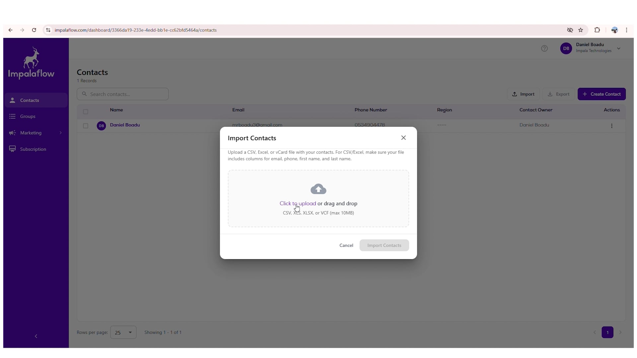The width and height of the screenshot is (637, 358).
Task: Click the Search contacts field
Action: point(123,94)
